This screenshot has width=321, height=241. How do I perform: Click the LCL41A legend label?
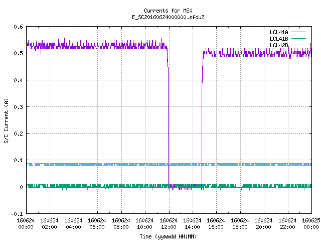pos(279,32)
